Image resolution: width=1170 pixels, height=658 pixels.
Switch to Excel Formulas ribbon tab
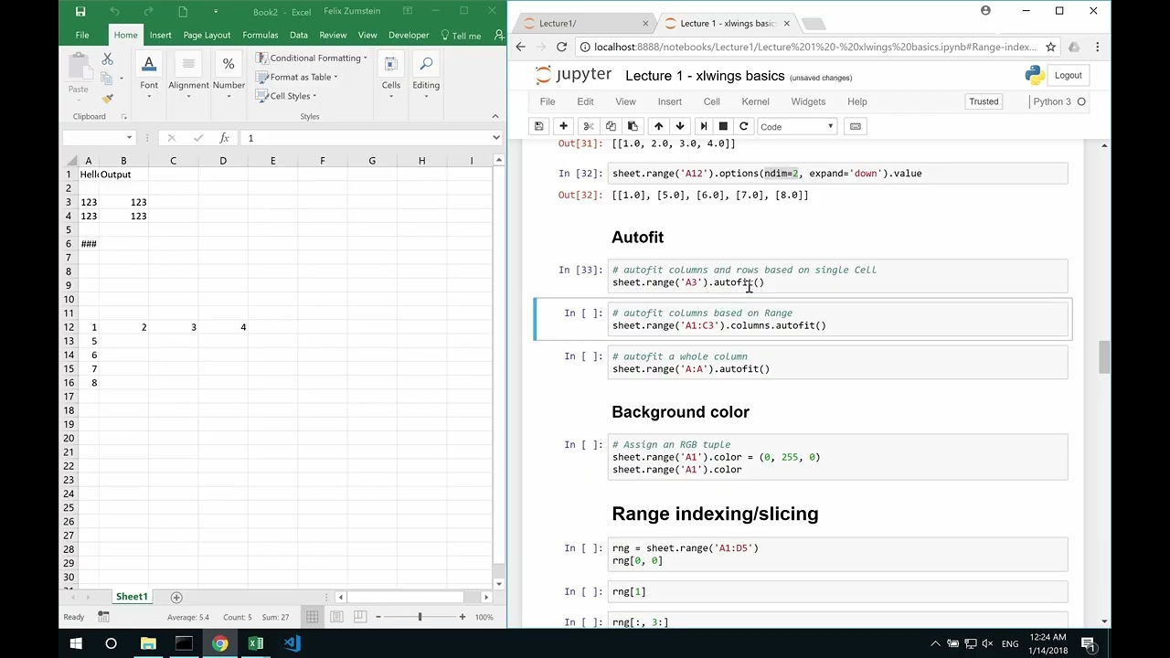[x=261, y=35]
